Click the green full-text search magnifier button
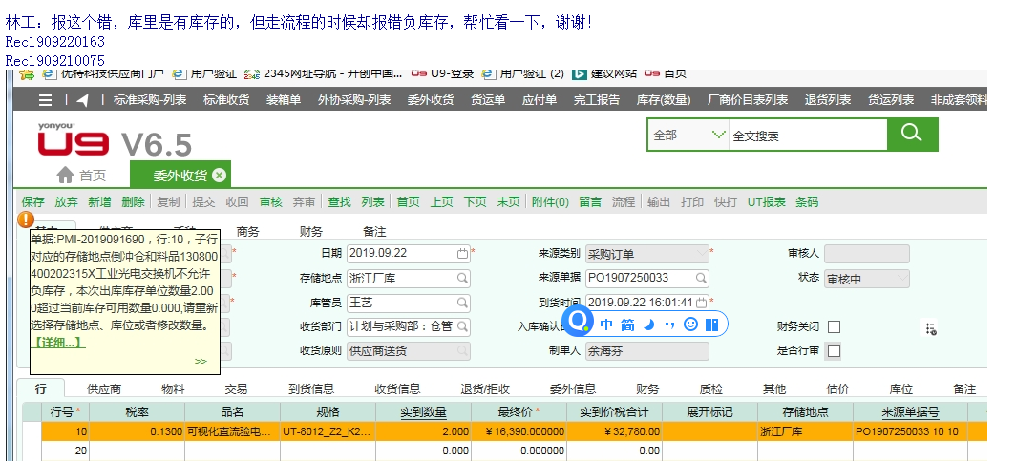 point(912,135)
